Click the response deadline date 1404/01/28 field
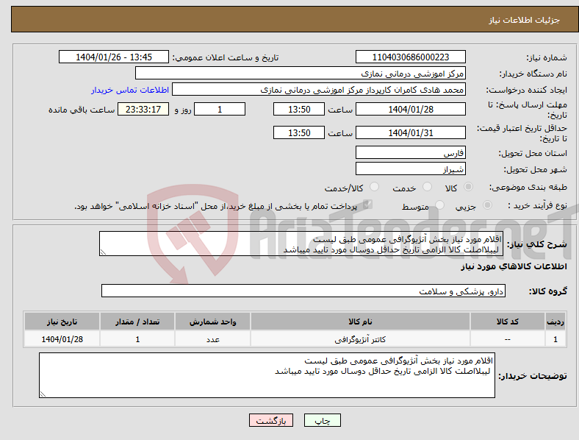The height and width of the screenshot is (440, 579). [410, 109]
